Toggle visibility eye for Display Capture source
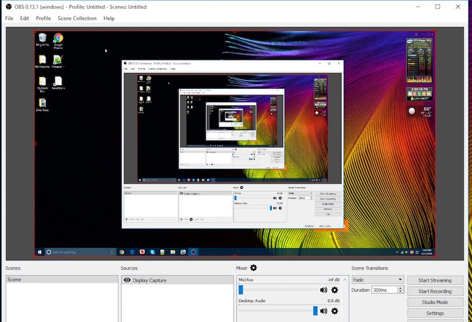 click(x=127, y=280)
